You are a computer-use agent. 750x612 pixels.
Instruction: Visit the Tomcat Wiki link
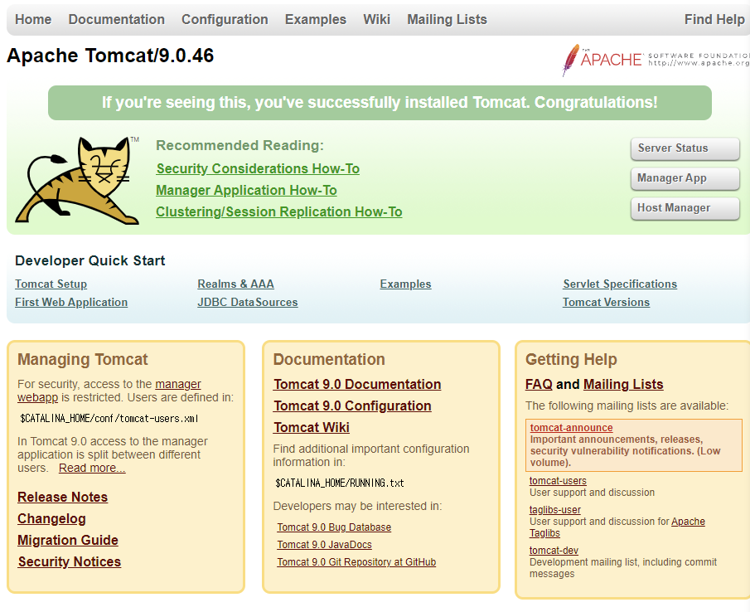(x=312, y=427)
